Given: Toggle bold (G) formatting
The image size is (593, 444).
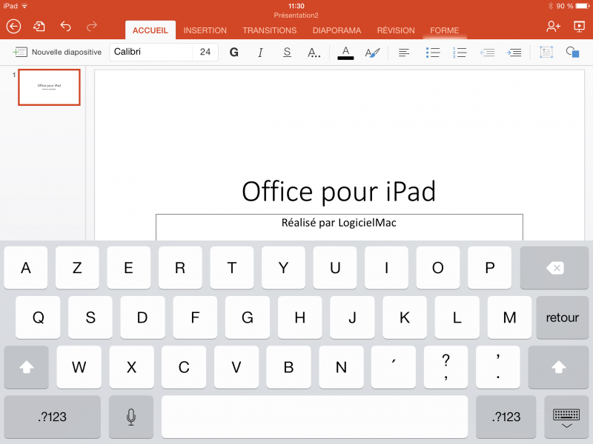Looking at the screenshot, I should point(234,52).
